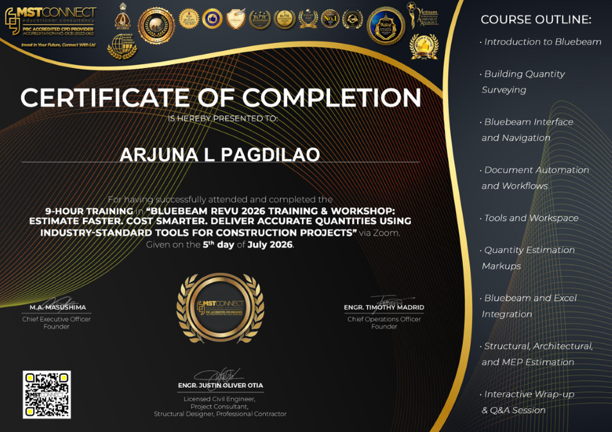Click "Quantity Estimation Markups" outline item
The image size is (612, 432).
tap(527, 258)
